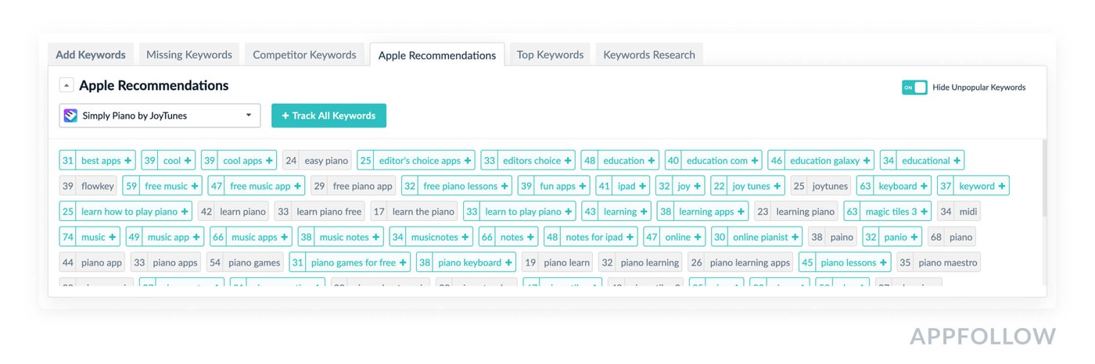Click the "easy piano" tracked keyword tag
This screenshot has width=1095, height=364.
(317, 161)
